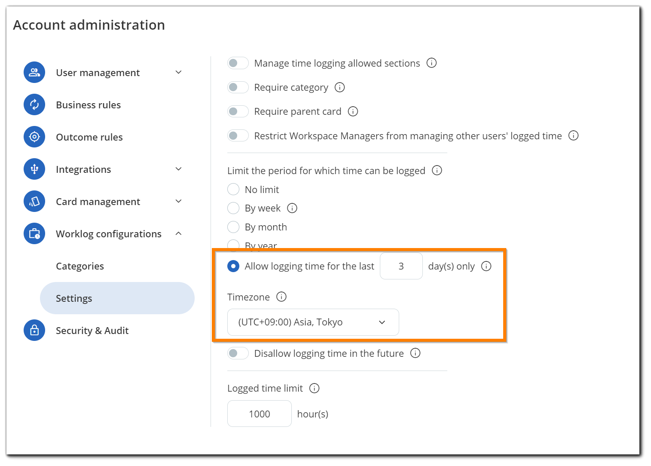
Task: Click the Integrations USB icon
Action: click(34, 169)
